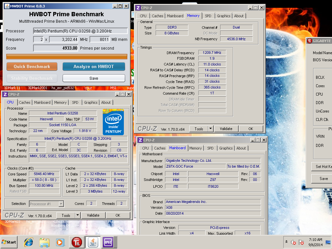332x249 pixels.
Task: Click Validate in CPU window
Action: [x=93, y=215]
